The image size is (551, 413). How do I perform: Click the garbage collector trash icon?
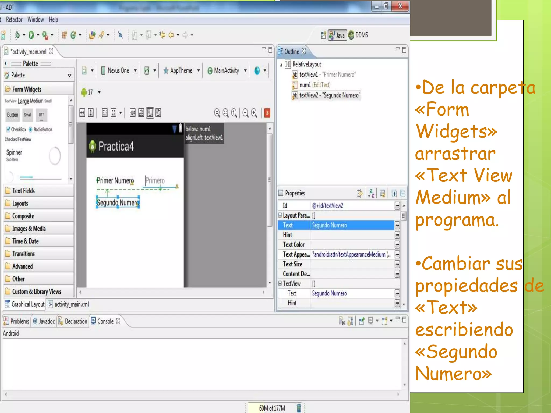pos(299,408)
